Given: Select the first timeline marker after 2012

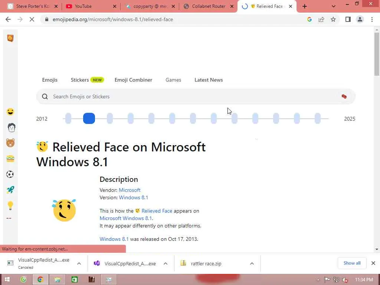Looking at the screenshot, I should pos(68,118).
